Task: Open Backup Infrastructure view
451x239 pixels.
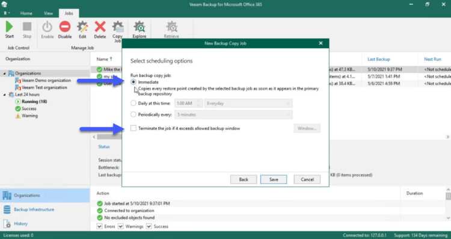Action: point(34,210)
